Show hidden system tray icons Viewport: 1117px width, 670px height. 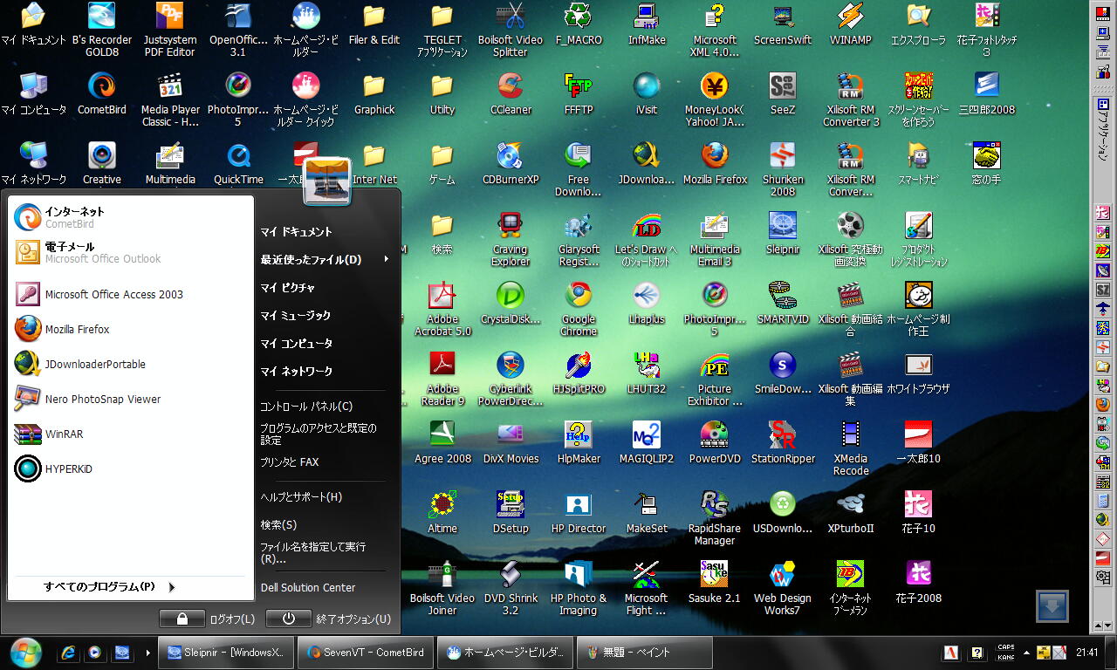(x=1025, y=653)
